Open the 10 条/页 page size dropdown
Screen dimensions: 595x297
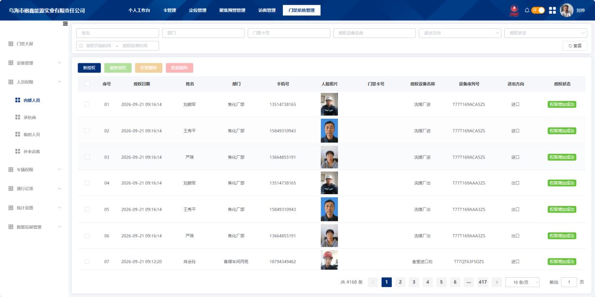(x=523, y=282)
